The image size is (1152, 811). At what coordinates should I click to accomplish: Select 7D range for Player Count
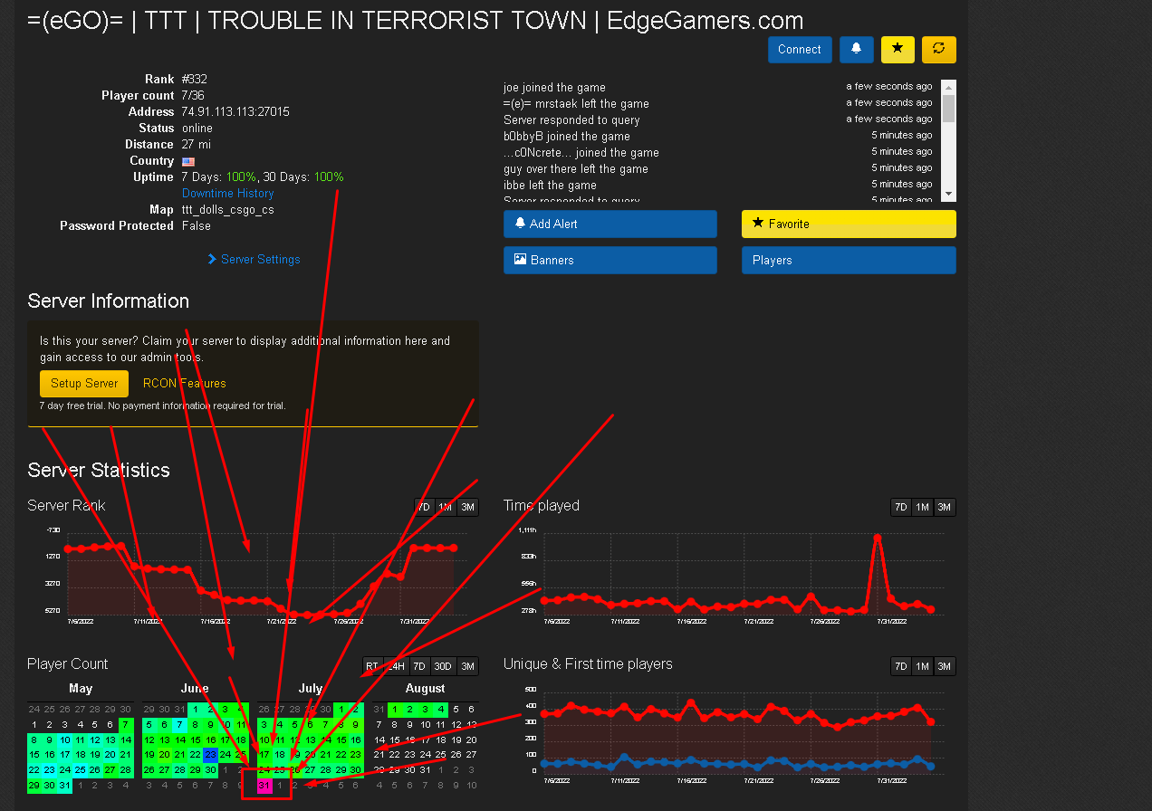[x=419, y=666]
